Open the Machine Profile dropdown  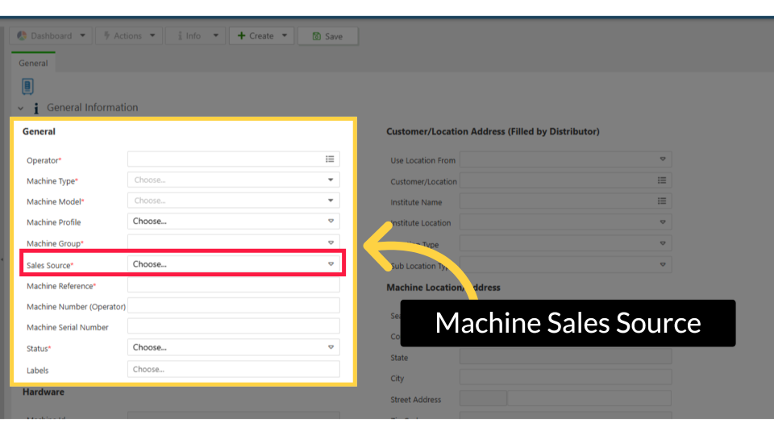pyautogui.click(x=233, y=222)
